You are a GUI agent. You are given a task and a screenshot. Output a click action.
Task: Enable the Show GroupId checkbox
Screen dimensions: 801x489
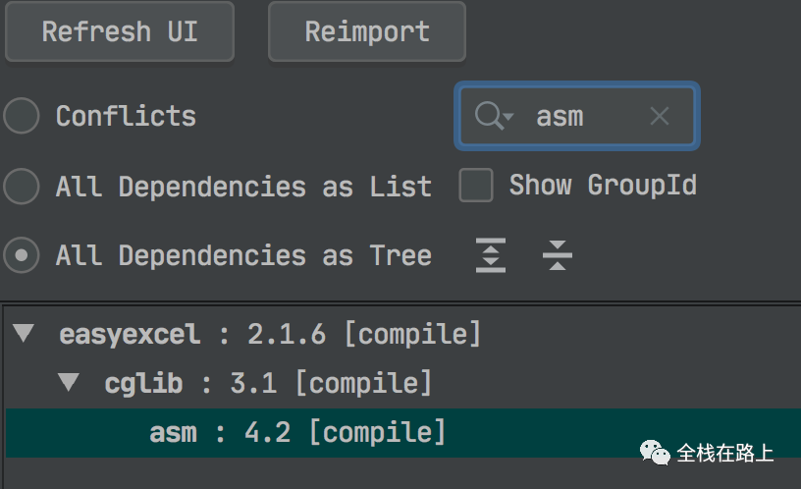tap(475, 185)
